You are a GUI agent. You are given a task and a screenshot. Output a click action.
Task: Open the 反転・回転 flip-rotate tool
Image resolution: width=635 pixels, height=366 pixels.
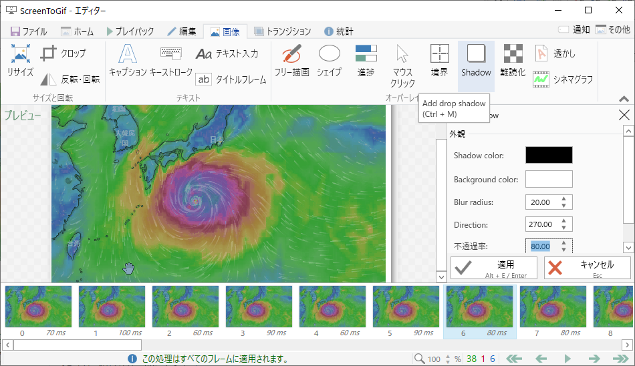pyautogui.click(x=70, y=79)
